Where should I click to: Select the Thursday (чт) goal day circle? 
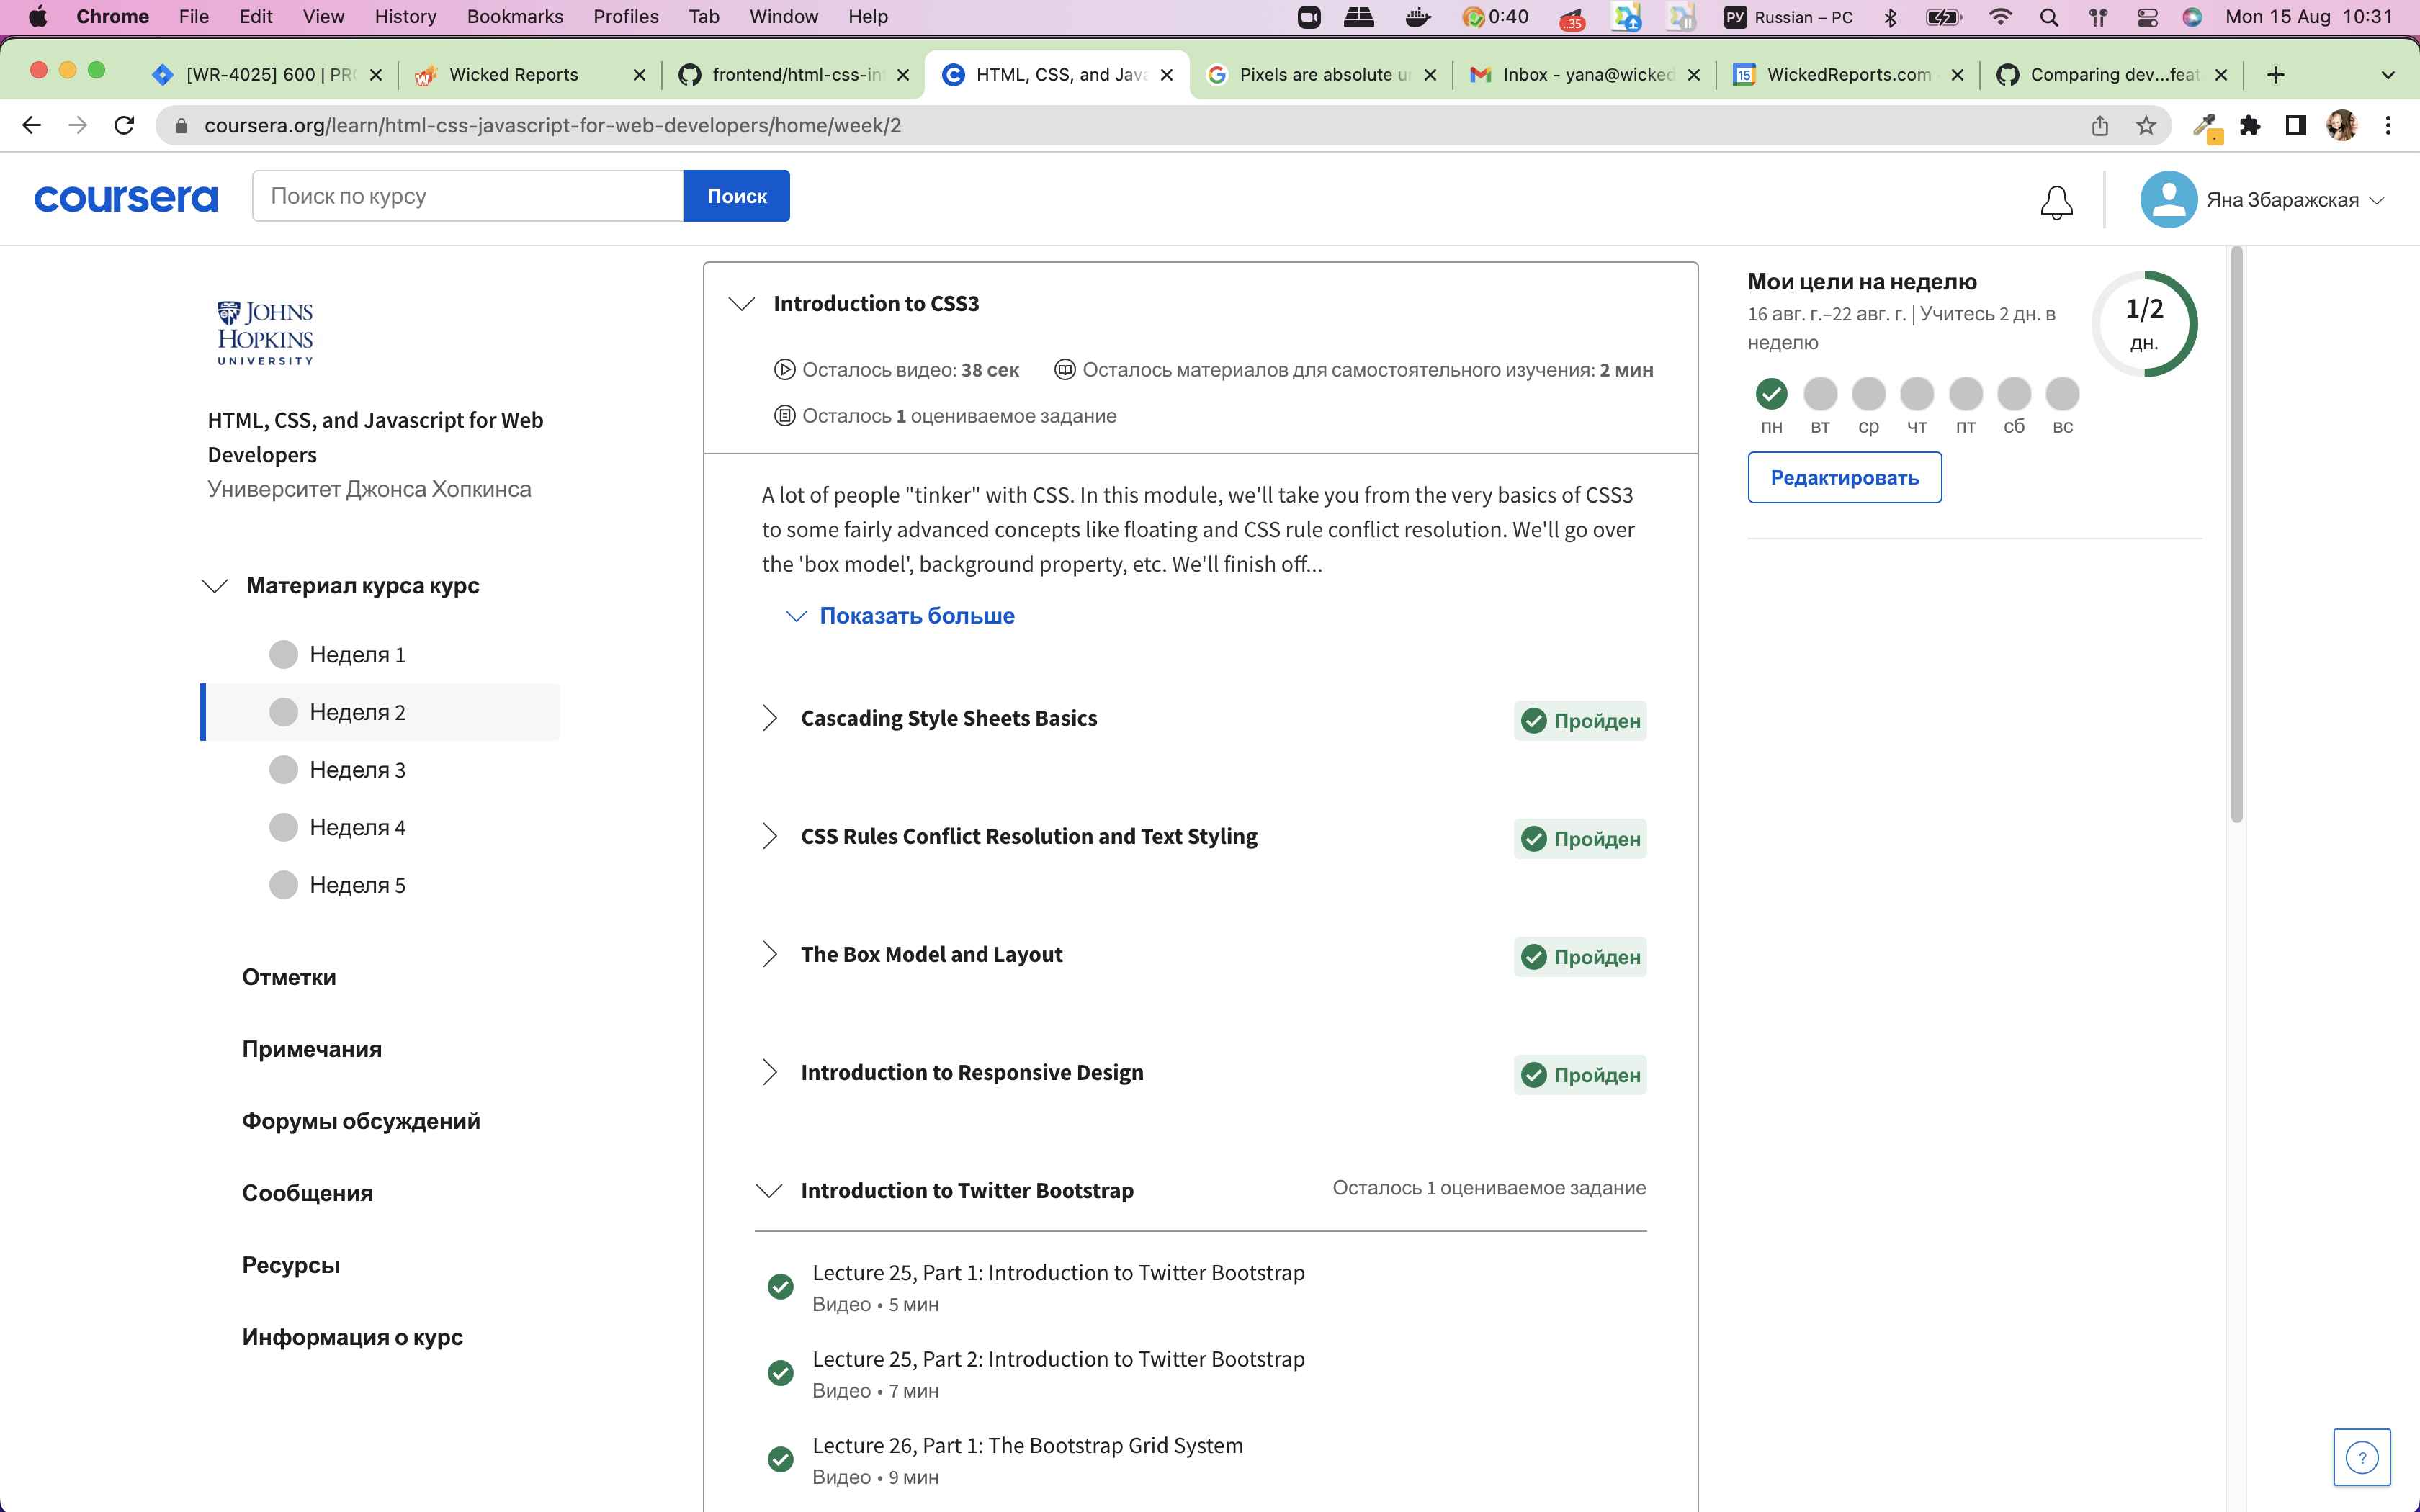(x=1917, y=394)
